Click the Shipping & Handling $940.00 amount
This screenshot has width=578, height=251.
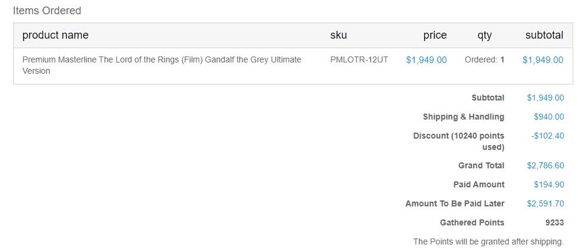(549, 117)
